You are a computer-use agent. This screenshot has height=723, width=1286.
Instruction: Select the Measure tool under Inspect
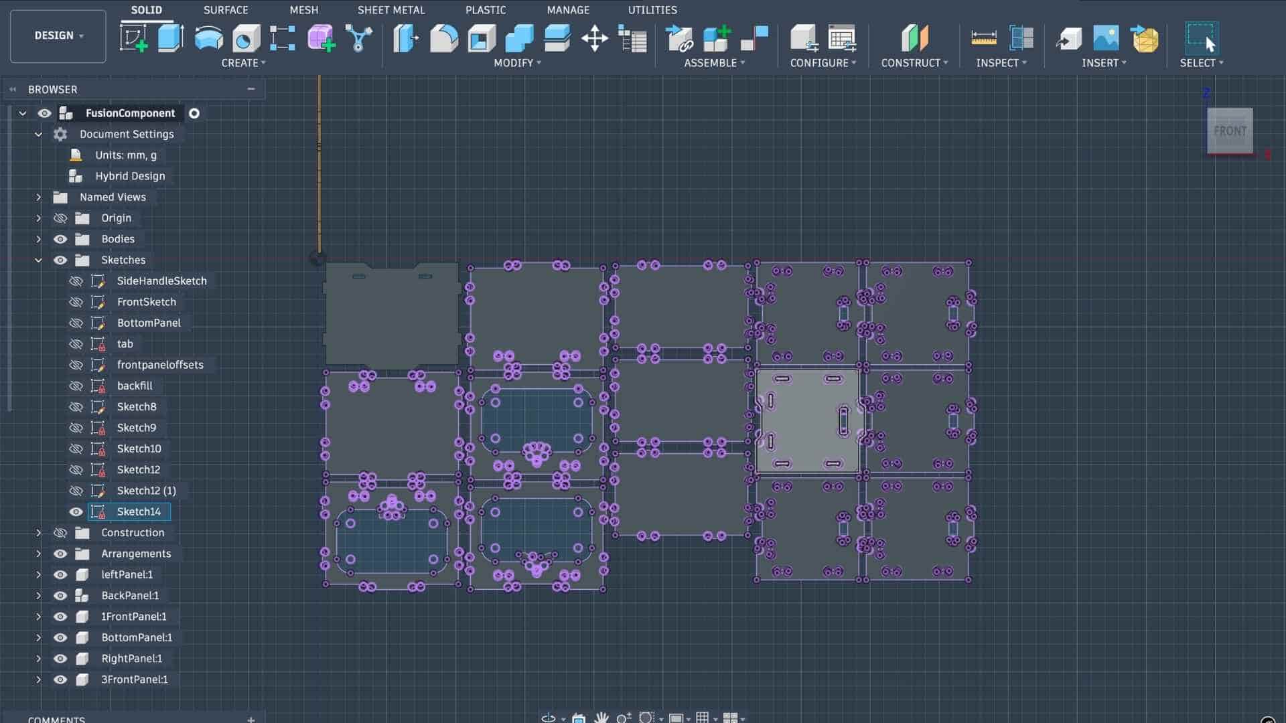pos(983,38)
